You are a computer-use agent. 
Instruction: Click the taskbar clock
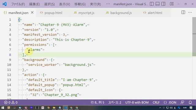coord(185,108)
